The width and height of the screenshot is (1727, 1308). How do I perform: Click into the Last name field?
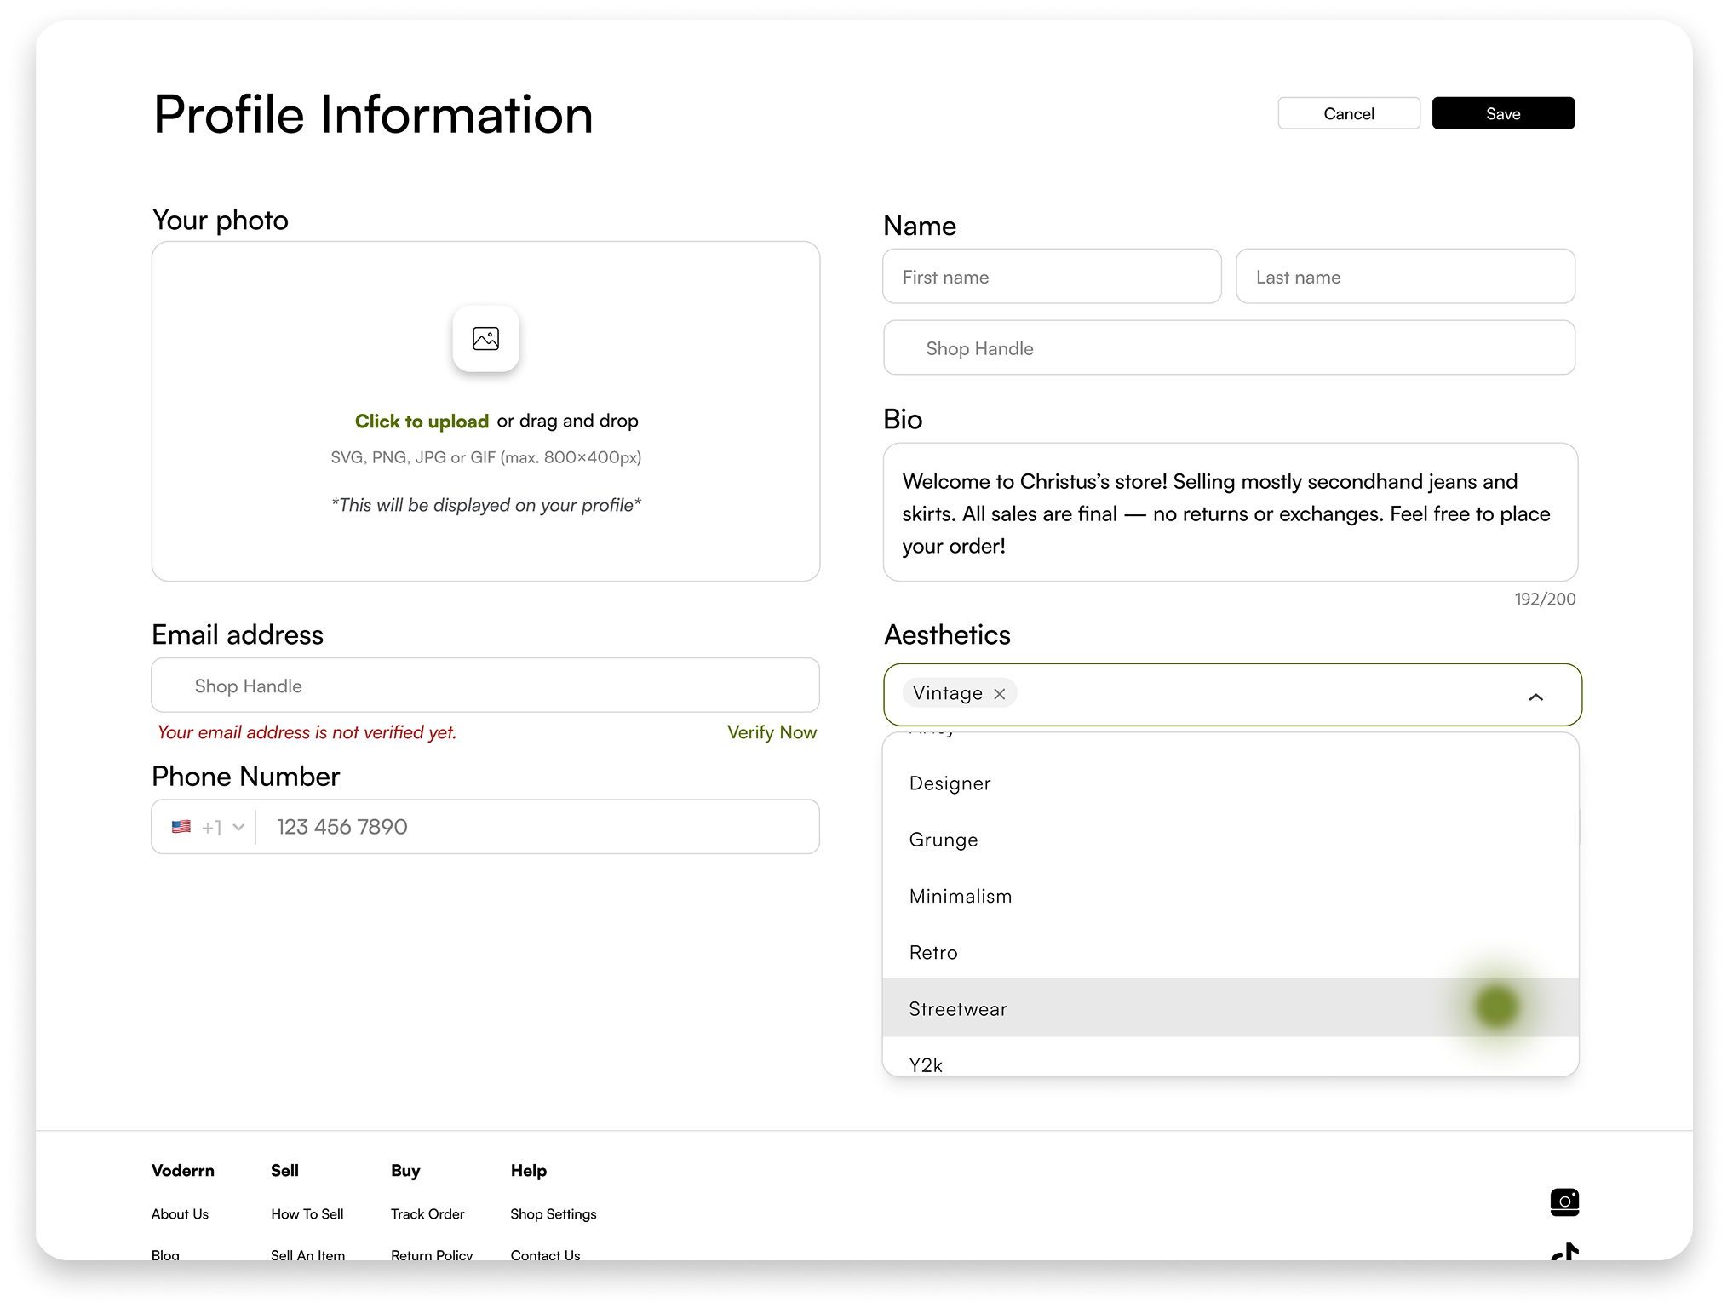pos(1405,277)
